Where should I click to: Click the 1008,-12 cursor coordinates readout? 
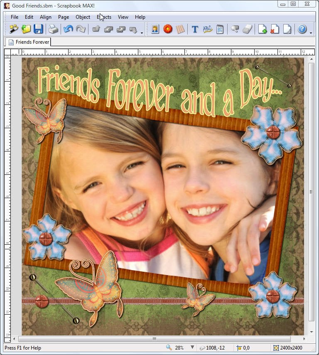pyautogui.click(x=215, y=348)
